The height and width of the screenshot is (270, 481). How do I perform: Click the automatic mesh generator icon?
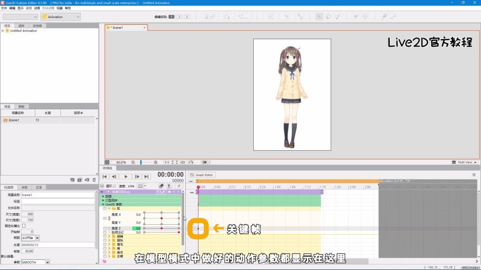pyautogui.click(x=243, y=17)
